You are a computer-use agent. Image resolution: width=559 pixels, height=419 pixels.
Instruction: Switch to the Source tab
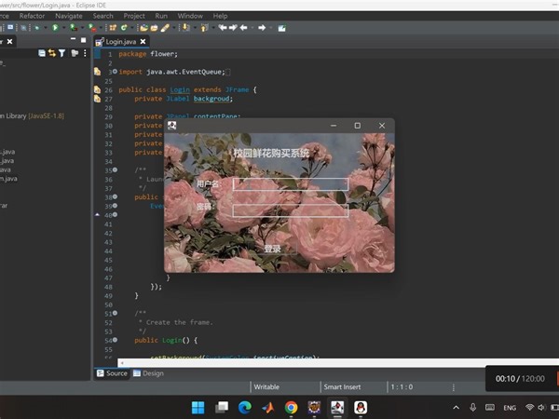[x=112, y=373]
